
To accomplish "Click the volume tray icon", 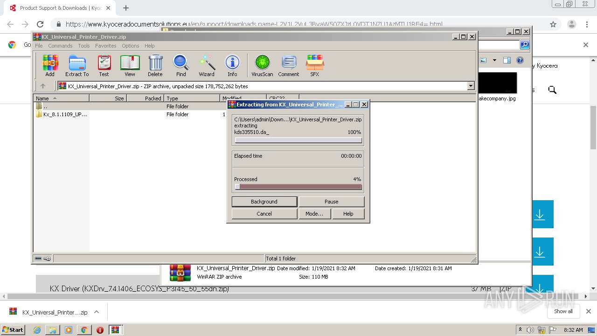I will 530,330.
